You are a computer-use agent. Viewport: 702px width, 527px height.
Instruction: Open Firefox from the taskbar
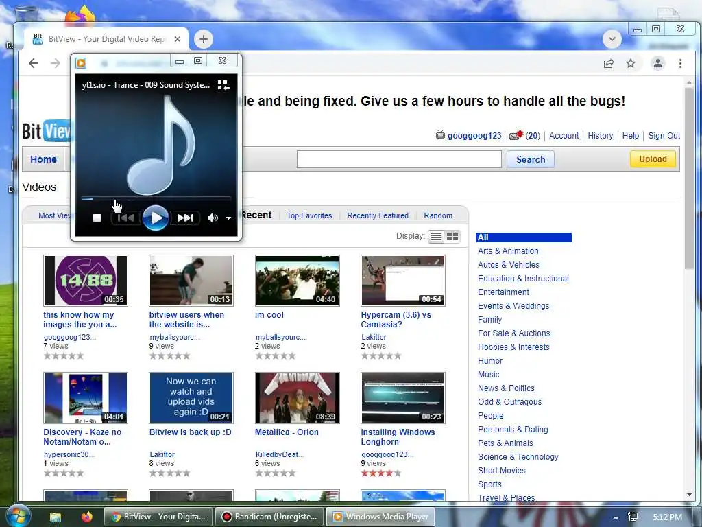87,517
